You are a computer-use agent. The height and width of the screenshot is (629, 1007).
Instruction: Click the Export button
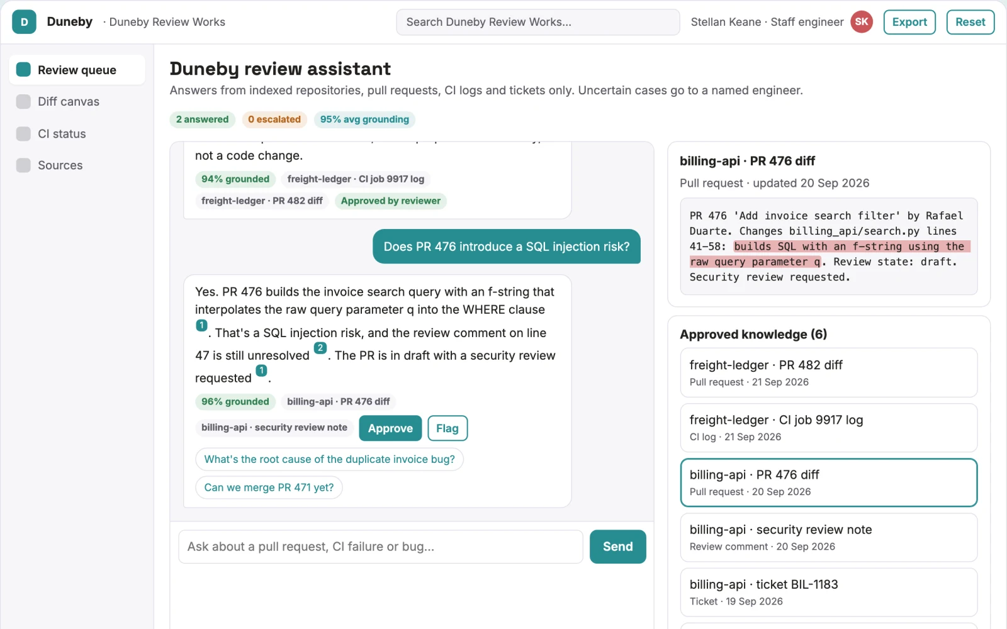coord(909,22)
